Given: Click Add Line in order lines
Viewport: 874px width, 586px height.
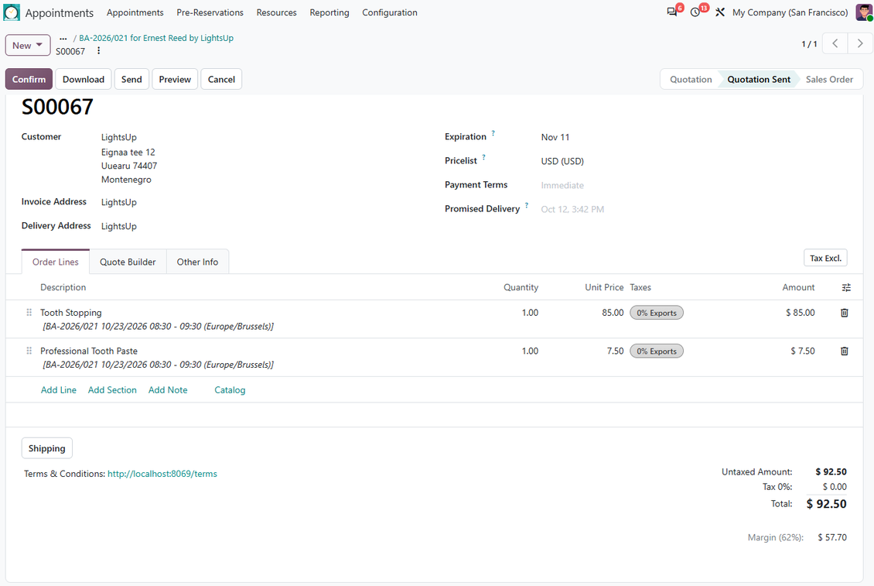Looking at the screenshot, I should click(59, 390).
